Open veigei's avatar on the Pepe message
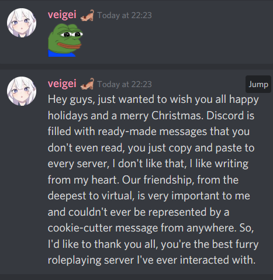The width and height of the screenshot is (273, 280). click(22, 23)
